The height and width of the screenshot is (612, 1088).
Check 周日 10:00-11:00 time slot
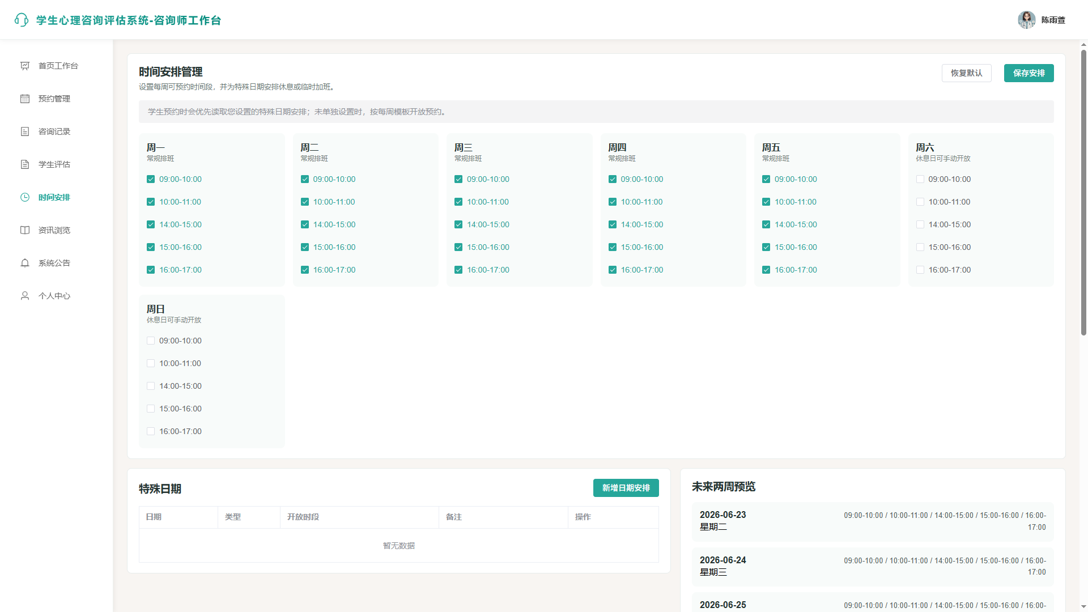click(x=151, y=363)
